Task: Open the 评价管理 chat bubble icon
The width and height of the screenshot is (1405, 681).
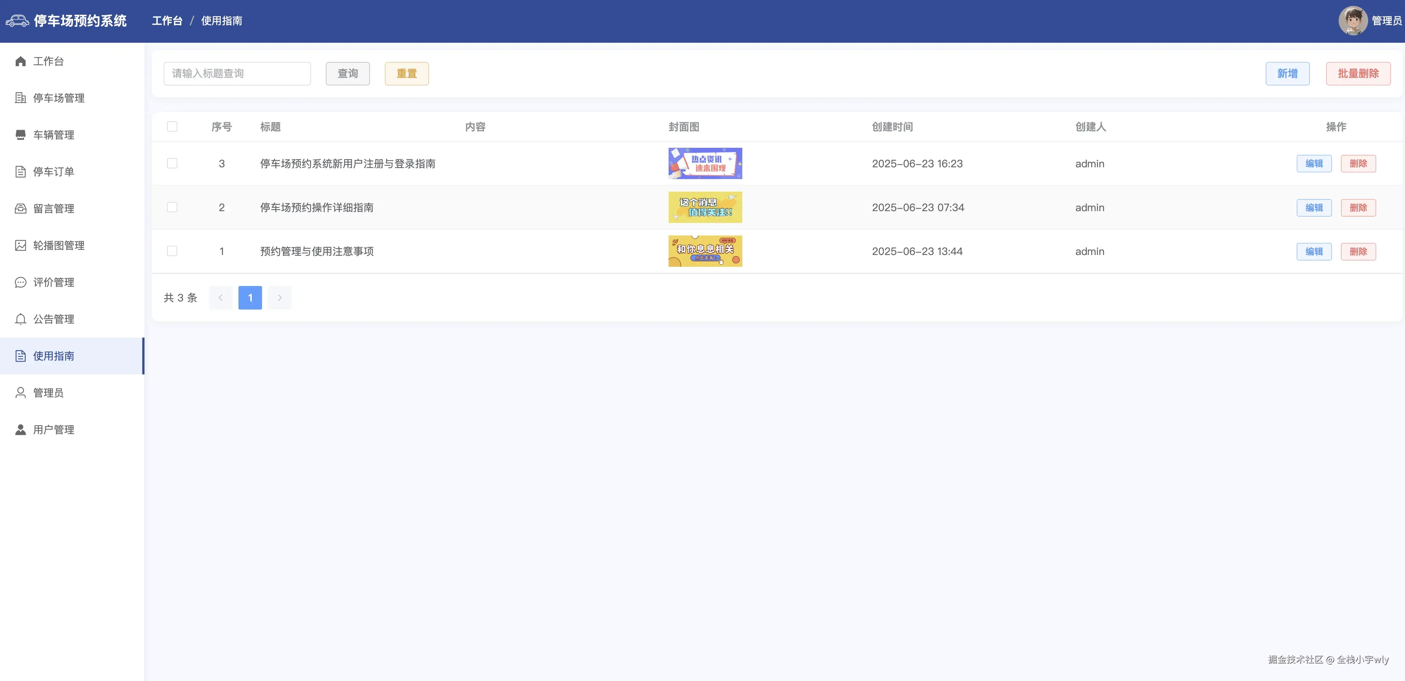Action: (x=21, y=282)
